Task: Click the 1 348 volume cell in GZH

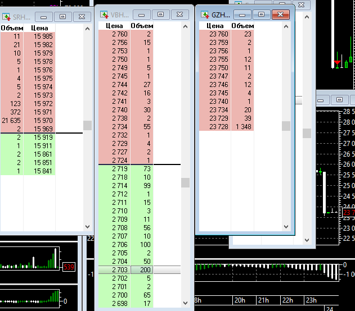Action: click(242, 127)
